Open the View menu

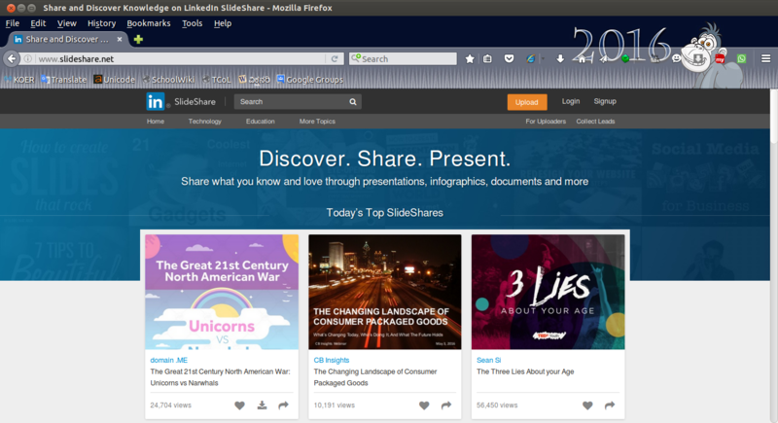click(66, 23)
